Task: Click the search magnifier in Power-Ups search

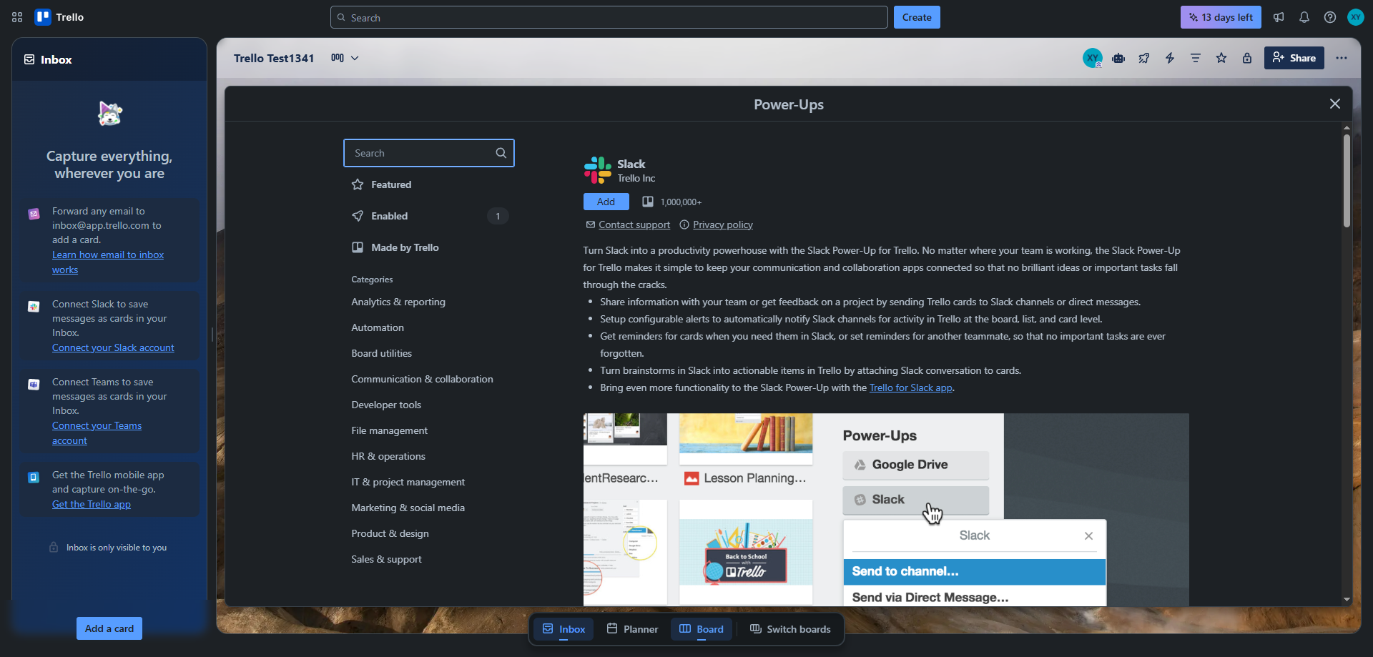Action: (501, 153)
